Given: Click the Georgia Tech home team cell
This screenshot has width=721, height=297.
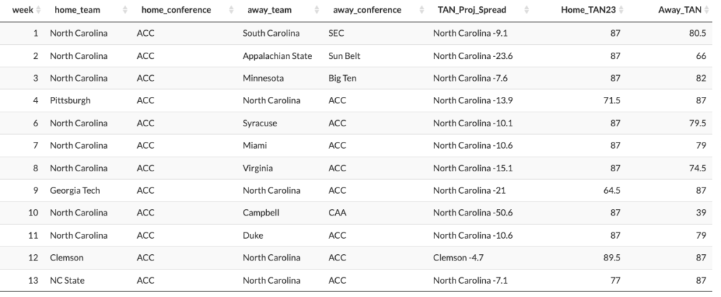Looking at the screenshot, I should pyautogui.click(x=75, y=190).
